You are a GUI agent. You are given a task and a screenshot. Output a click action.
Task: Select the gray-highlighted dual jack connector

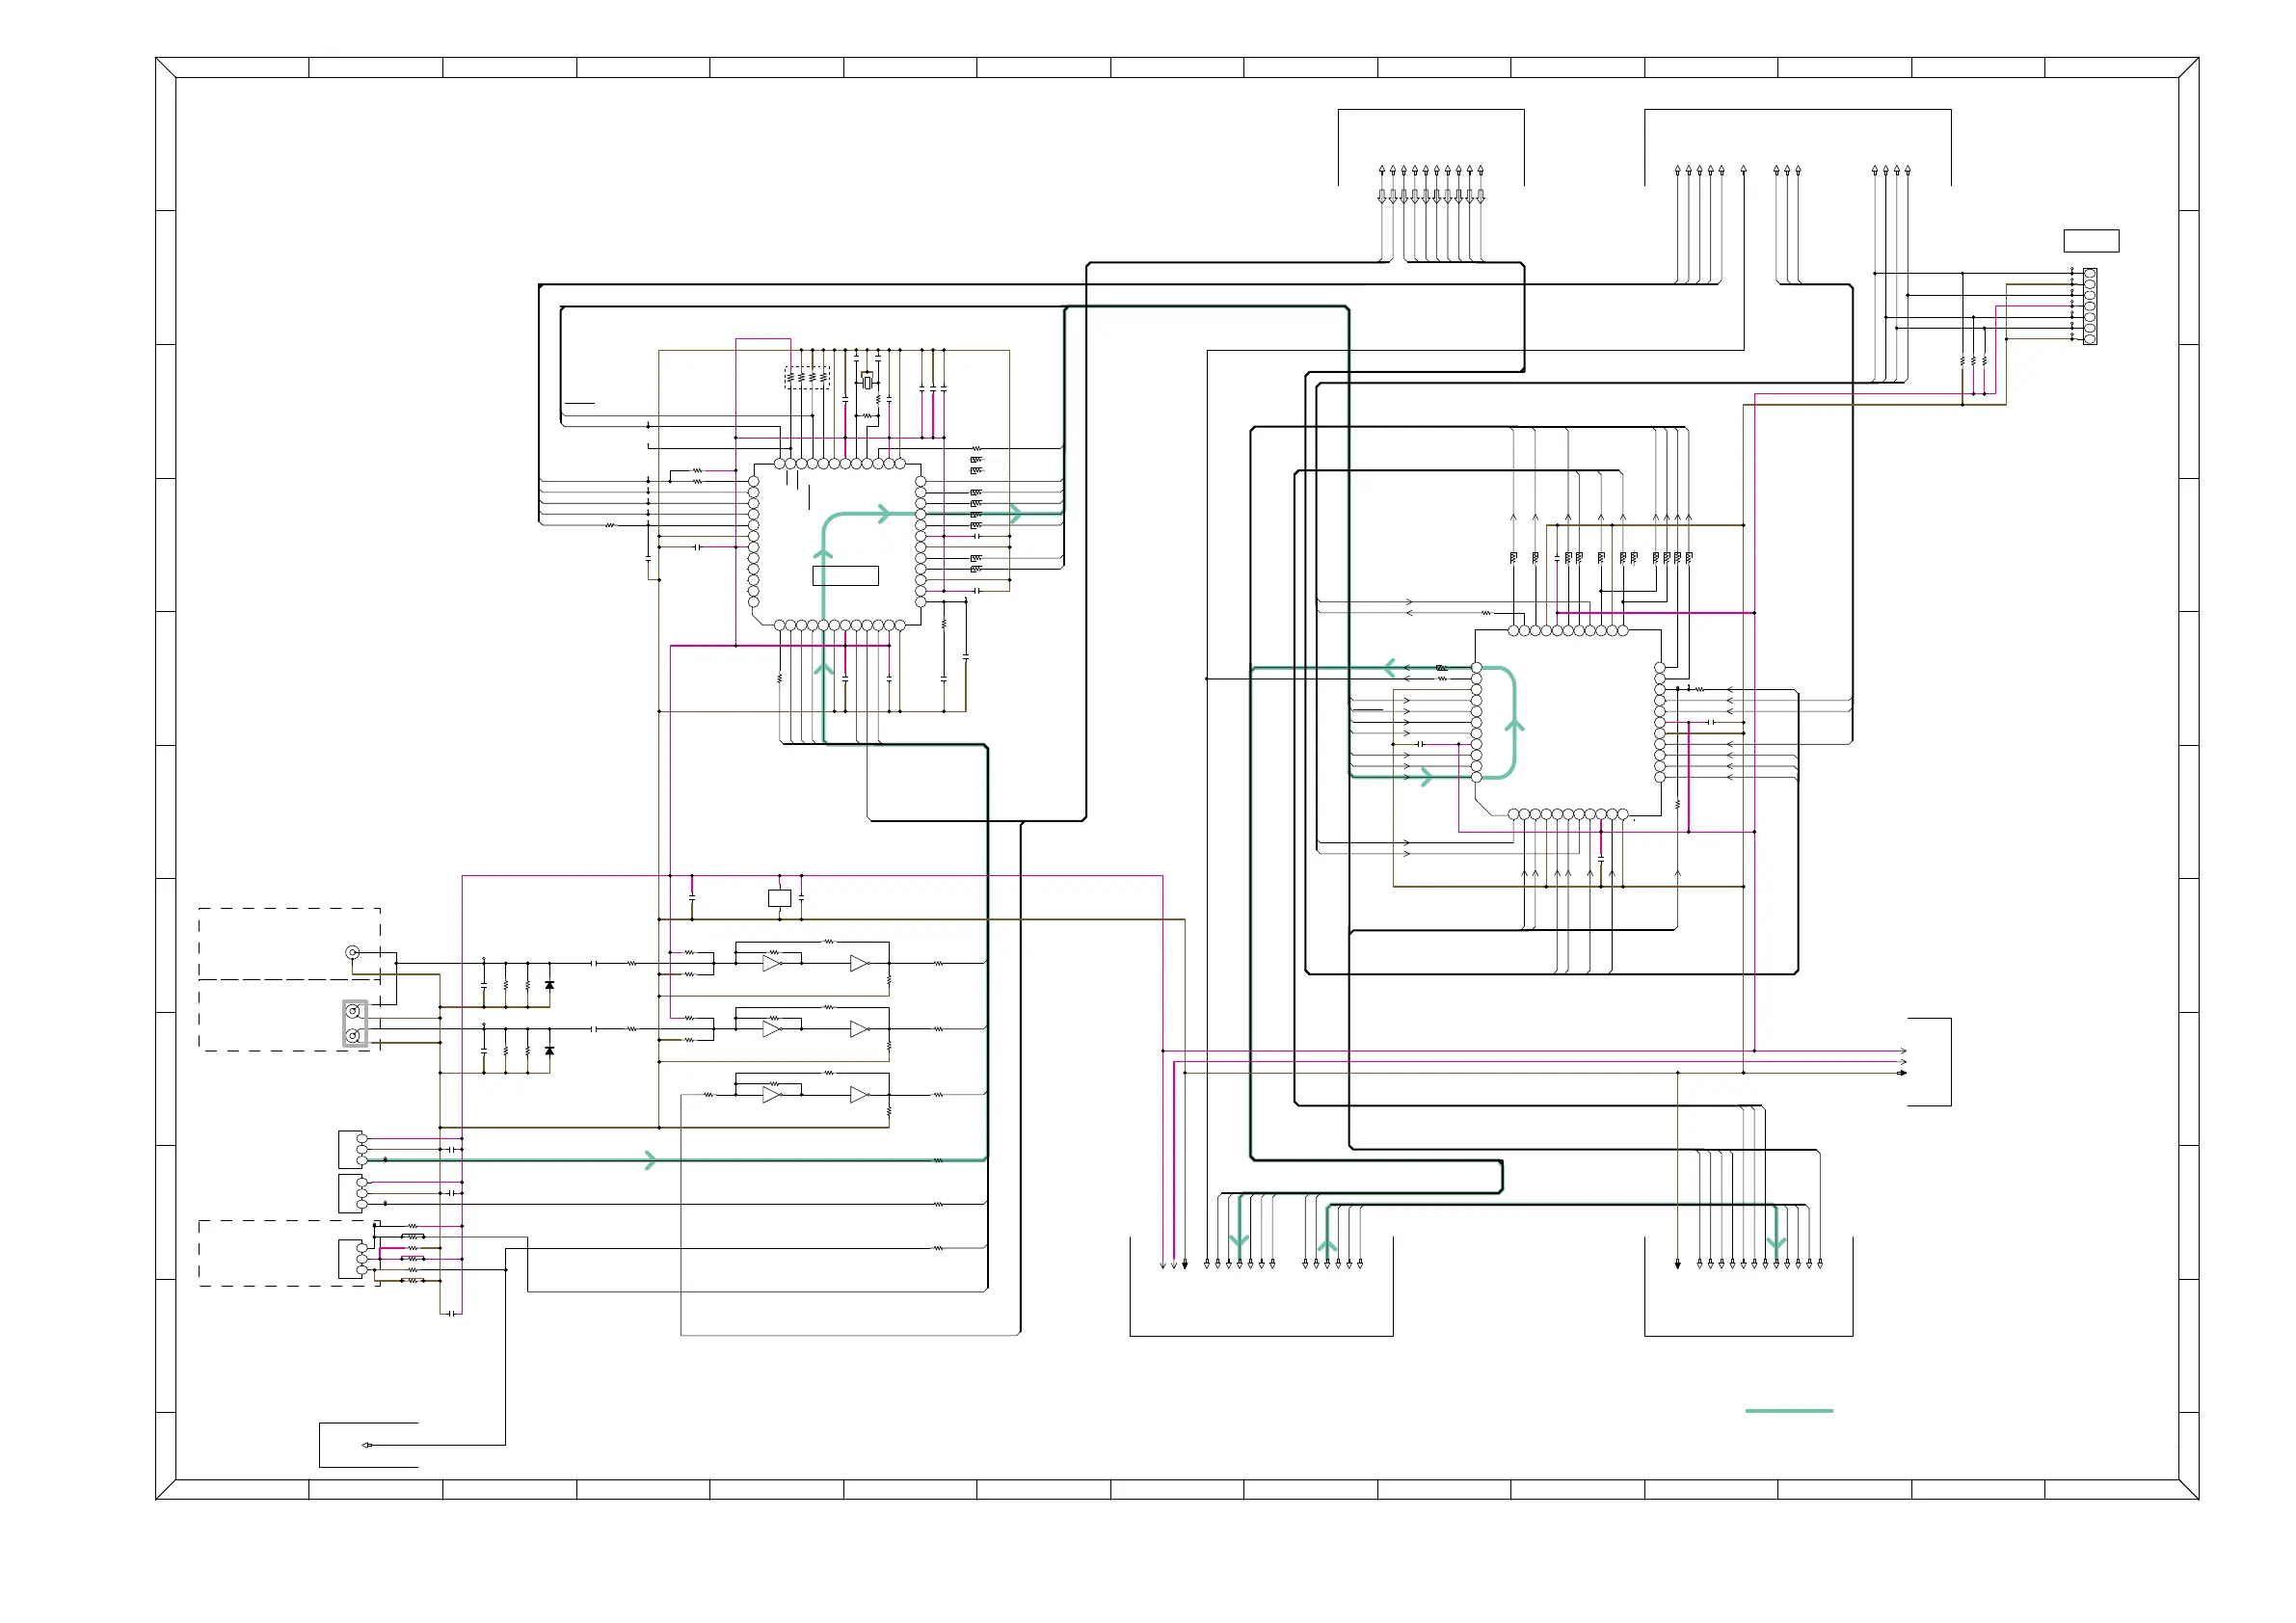tap(355, 1024)
